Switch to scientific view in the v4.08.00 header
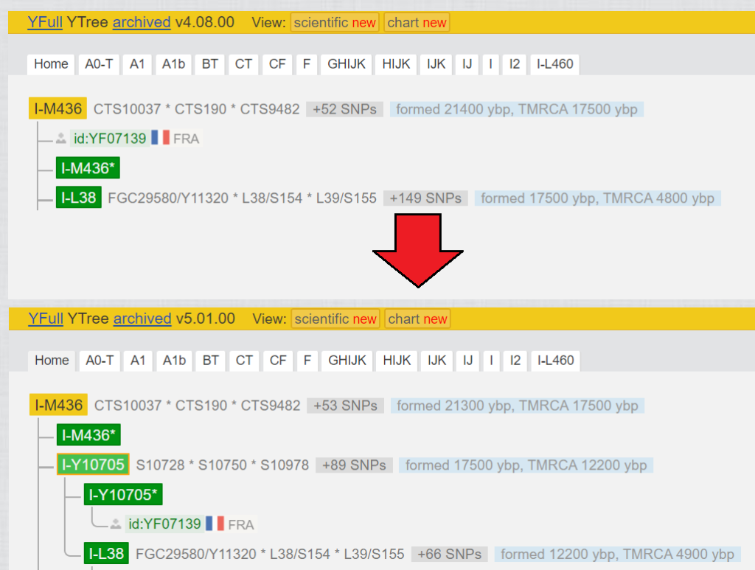Screen dimensions: 755x570 [335, 23]
